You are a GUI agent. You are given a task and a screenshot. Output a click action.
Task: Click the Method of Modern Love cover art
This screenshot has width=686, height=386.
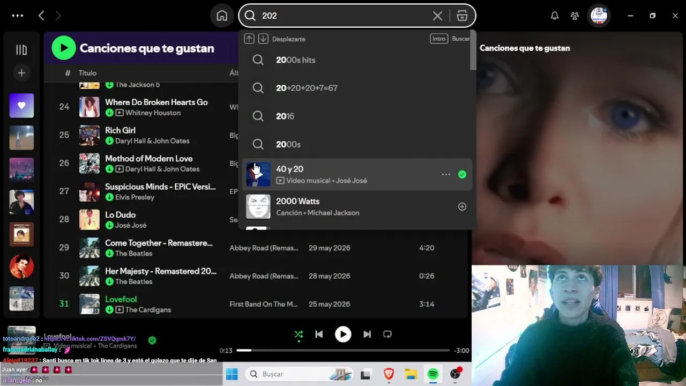(90, 164)
